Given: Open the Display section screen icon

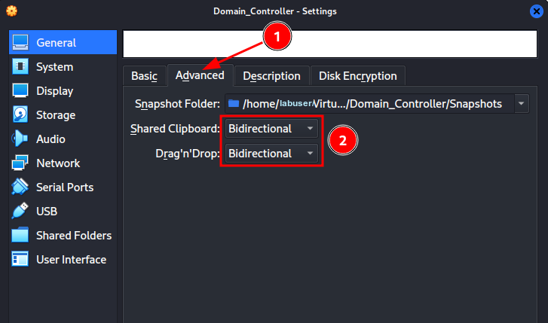Looking at the screenshot, I should click(20, 90).
